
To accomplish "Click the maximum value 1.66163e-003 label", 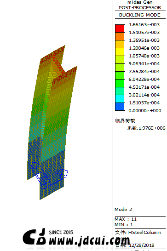I will click(x=144, y=25).
